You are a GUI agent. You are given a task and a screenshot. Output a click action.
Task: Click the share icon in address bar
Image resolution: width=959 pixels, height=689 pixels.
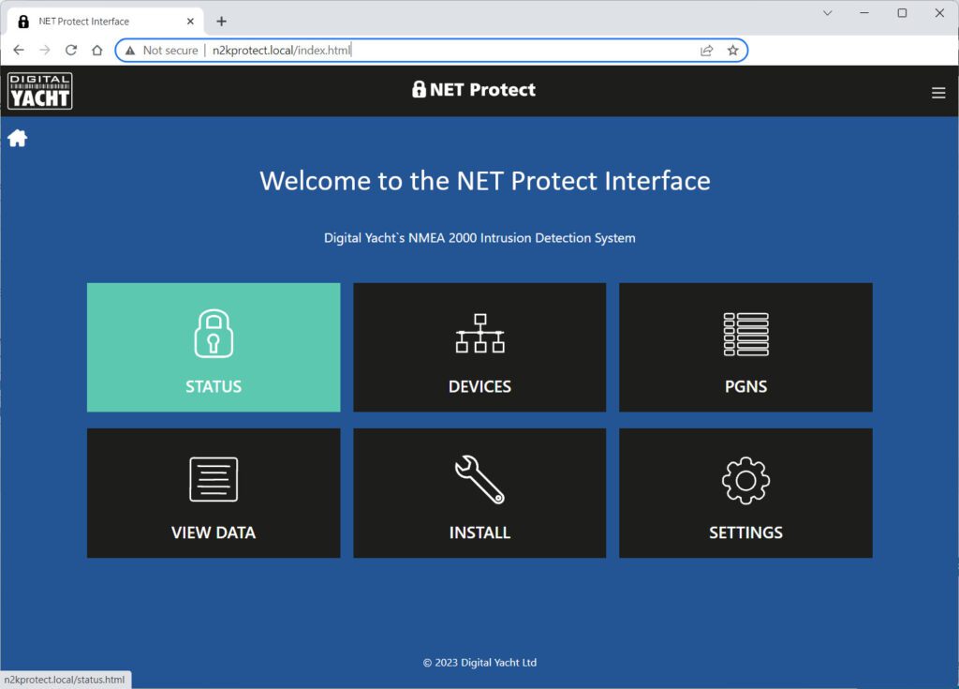pos(707,50)
